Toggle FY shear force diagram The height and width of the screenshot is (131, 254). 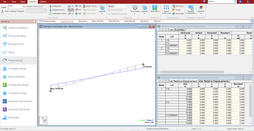[x=71, y=10]
